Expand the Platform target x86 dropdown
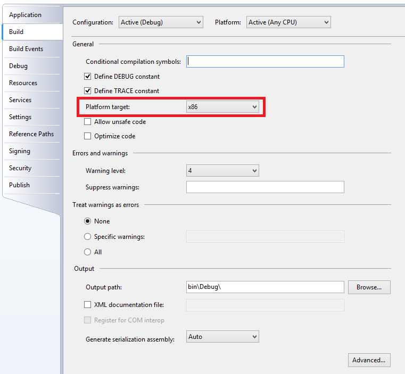Image resolution: width=405 pixels, height=374 pixels. coord(222,107)
